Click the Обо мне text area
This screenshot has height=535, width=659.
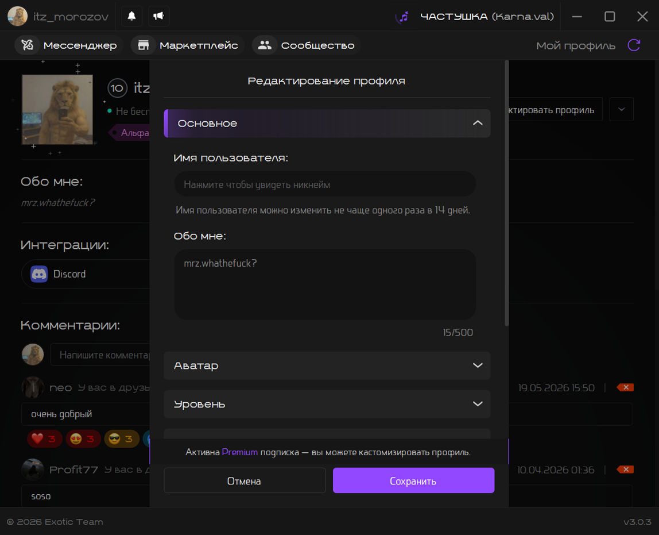(x=325, y=284)
